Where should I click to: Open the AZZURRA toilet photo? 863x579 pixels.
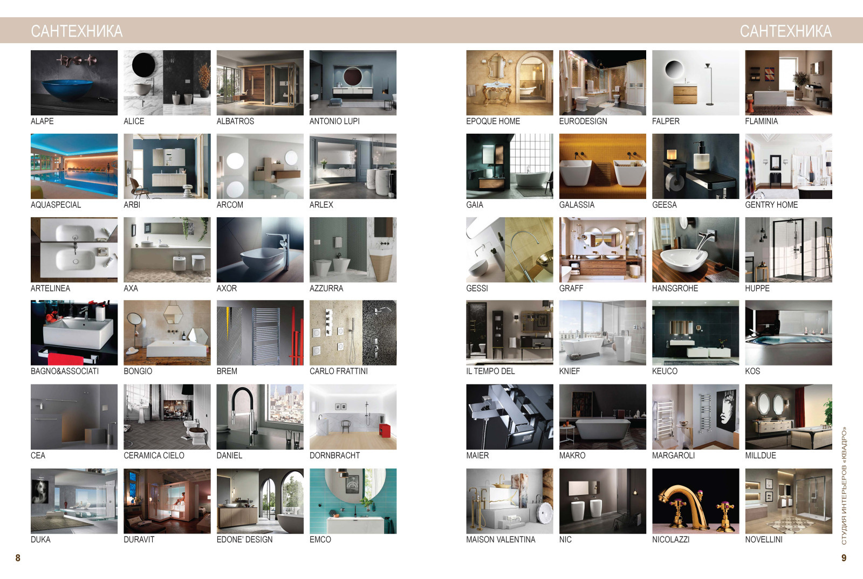point(353,250)
